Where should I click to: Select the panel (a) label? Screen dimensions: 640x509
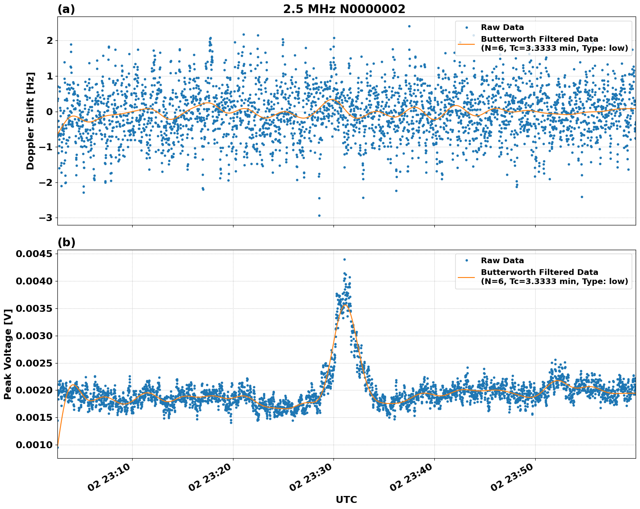(66, 7)
